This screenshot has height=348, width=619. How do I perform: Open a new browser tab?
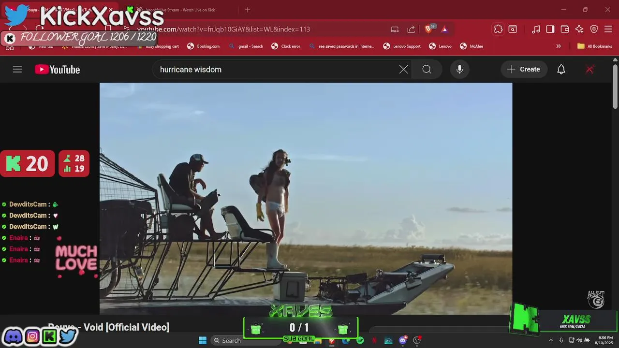click(248, 10)
